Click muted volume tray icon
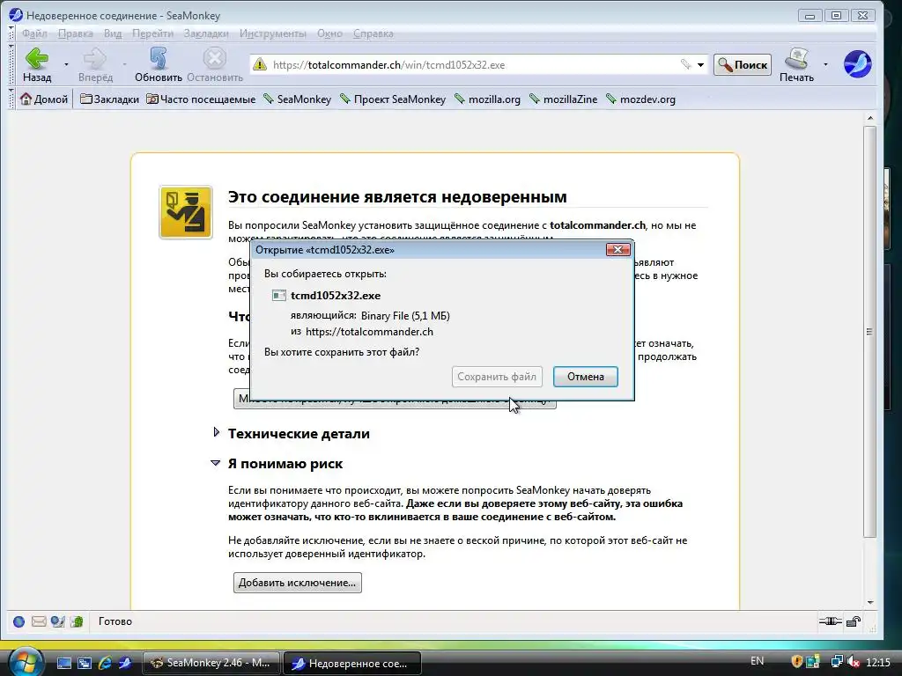902x676 pixels. coord(854,662)
